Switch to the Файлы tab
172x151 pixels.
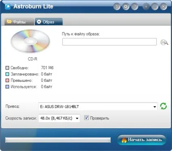coord(19,22)
